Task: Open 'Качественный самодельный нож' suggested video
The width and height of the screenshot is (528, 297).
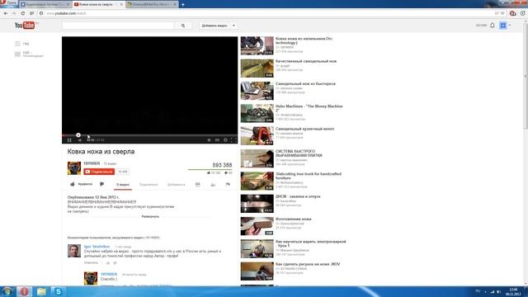Action: pyautogui.click(x=306, y=61)
